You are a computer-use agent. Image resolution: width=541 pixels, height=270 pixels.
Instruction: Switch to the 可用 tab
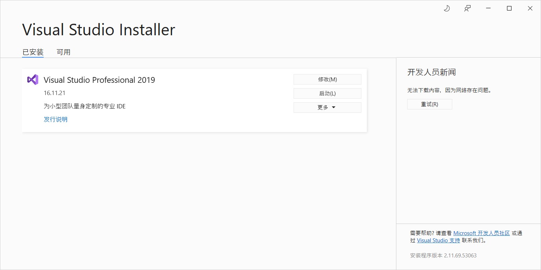point(63,52)
